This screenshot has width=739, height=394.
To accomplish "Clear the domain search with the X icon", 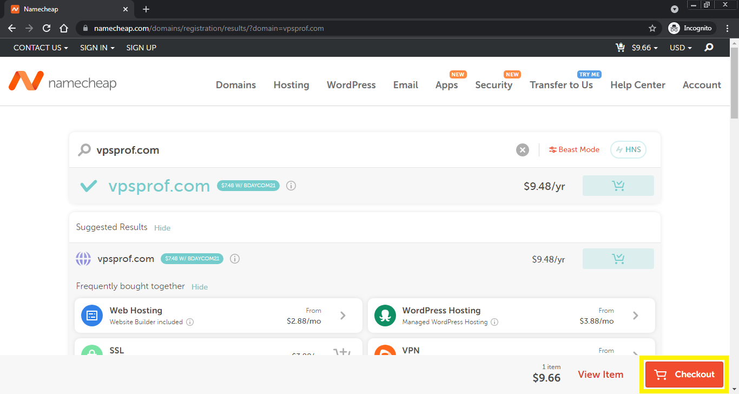I will tap(522, 150).
